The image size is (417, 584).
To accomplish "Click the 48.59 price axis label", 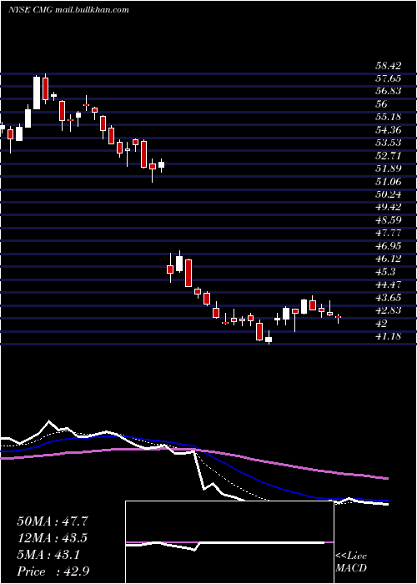I will pyautogui.click(x=388, y=219).
